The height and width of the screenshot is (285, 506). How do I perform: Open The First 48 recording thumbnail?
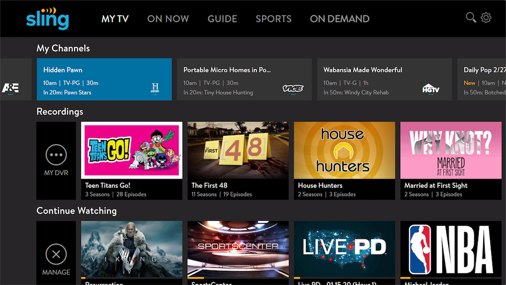[x=238, y=150]
